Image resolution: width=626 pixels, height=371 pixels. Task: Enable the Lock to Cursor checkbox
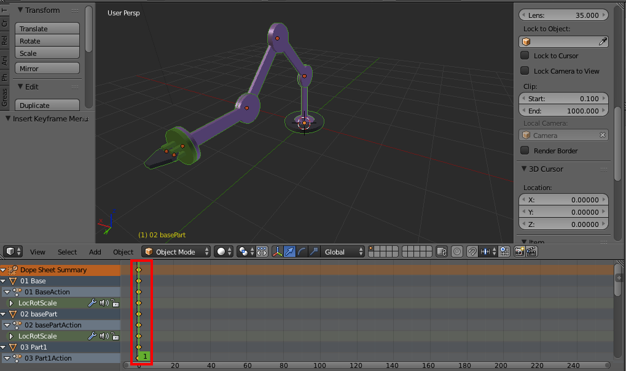525,55
